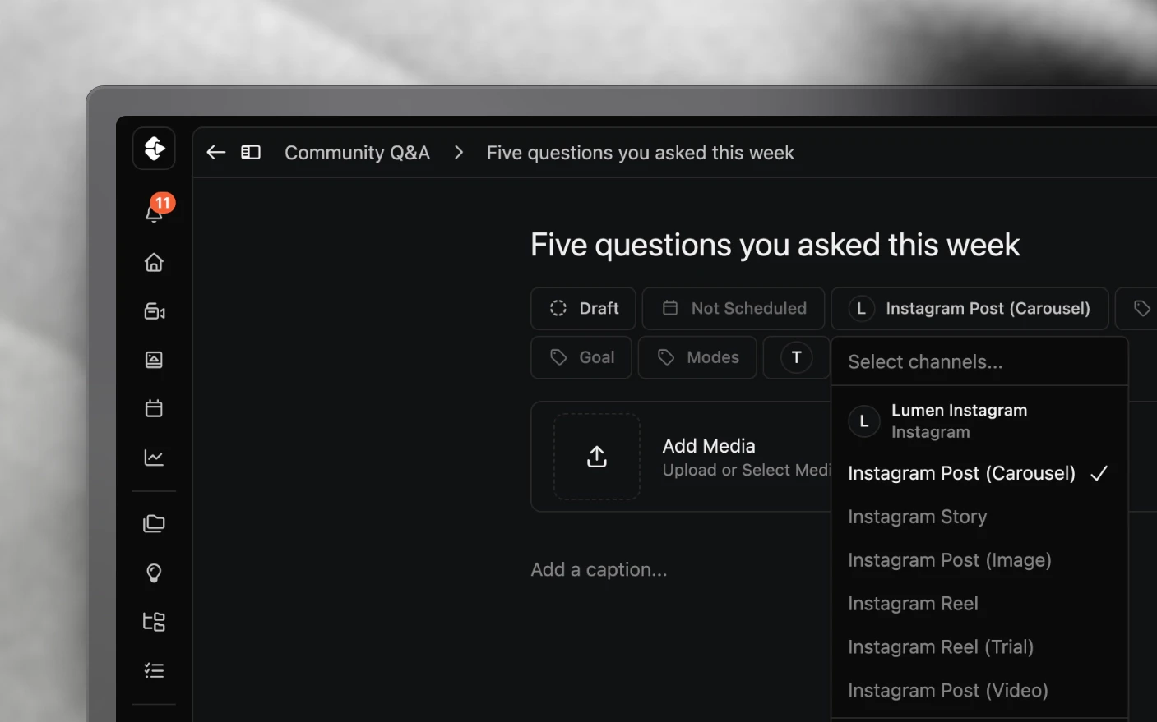This screenshot has width=1157, height=722.
Task: Click breadcrumb 'Five questions you asked this week'
Action: point(640,153)
